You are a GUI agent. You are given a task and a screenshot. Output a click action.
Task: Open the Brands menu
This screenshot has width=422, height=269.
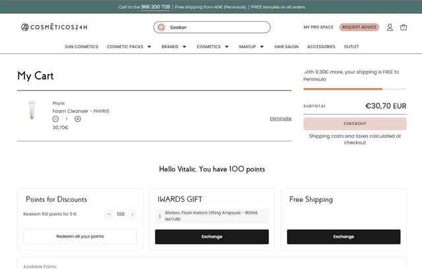coord(170,47)
